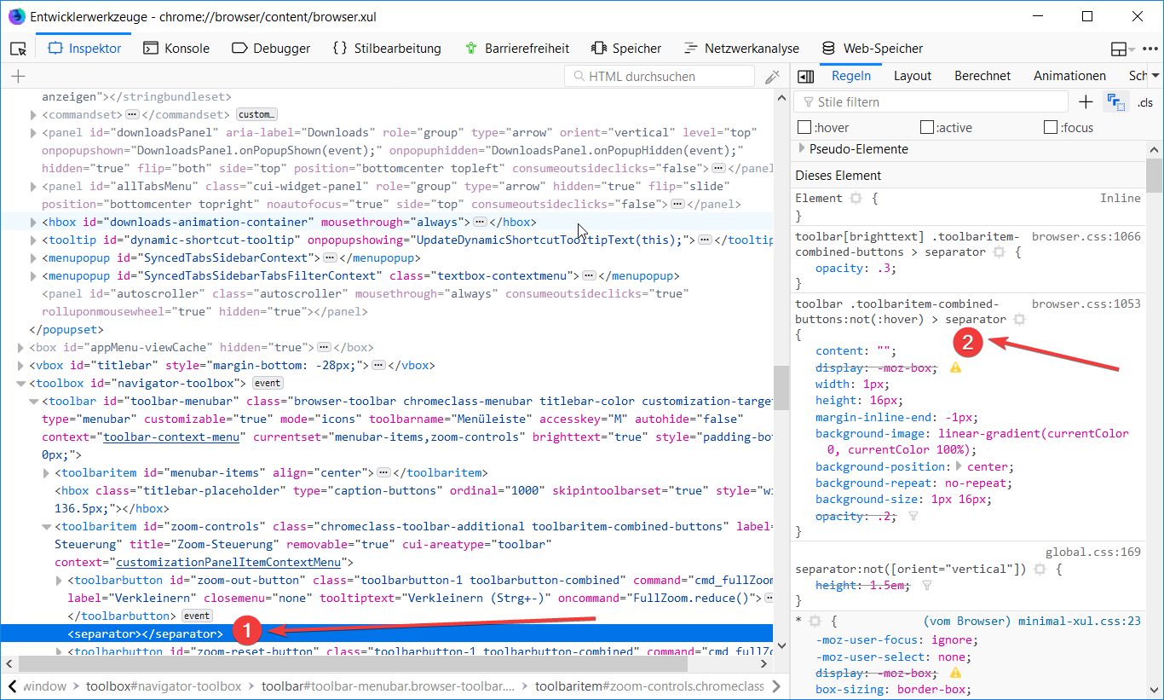The image size is (1164, 700).
Task: Open the Layout sidebar tab
Action: pyautogui.click(x=912, y=76)
